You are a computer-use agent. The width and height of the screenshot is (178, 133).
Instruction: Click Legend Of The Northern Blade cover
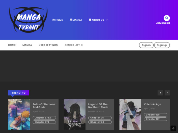(x=74, y=114)
